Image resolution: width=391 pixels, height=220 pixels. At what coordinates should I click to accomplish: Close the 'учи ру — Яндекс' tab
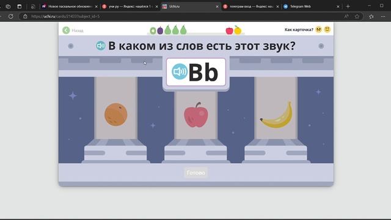point(156,7)
